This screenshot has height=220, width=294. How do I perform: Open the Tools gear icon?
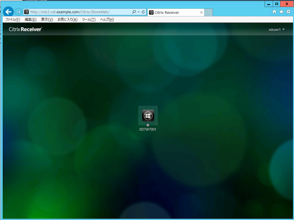[x=288, y=11]
